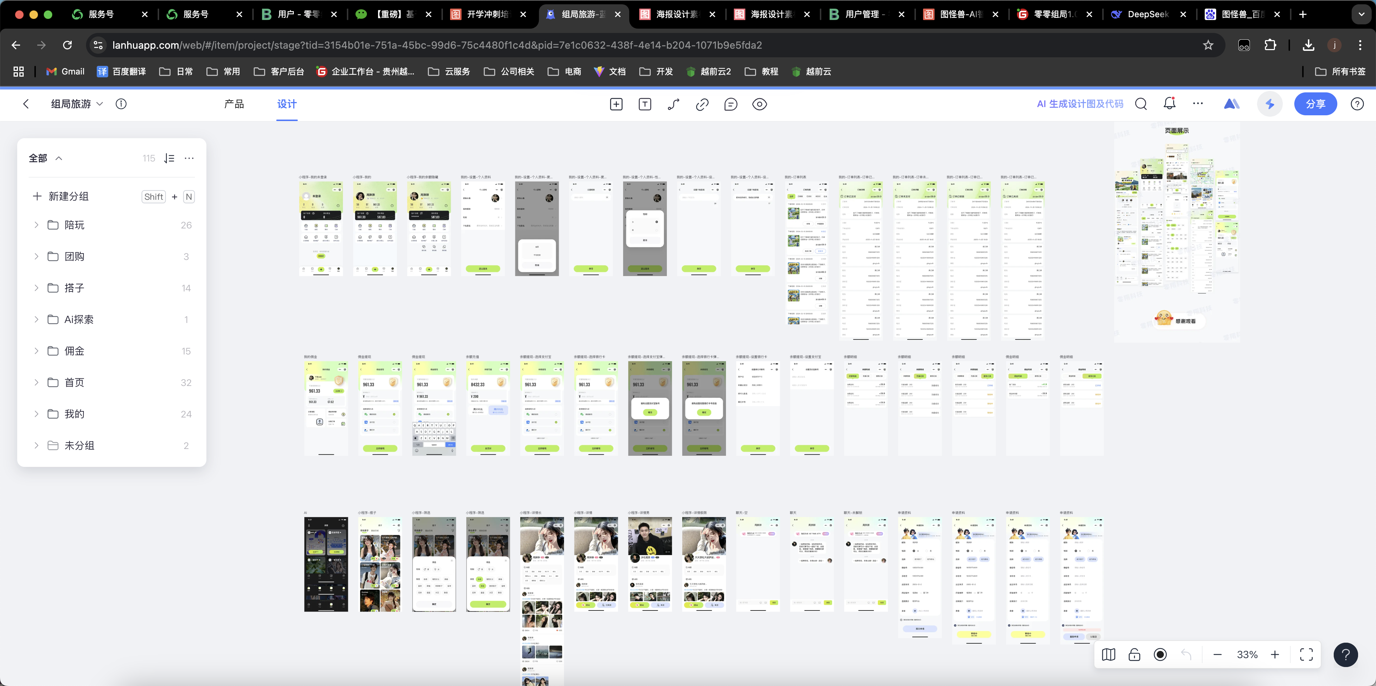
Task: Open search magnifier in top bar
Action: (1141, 104)
